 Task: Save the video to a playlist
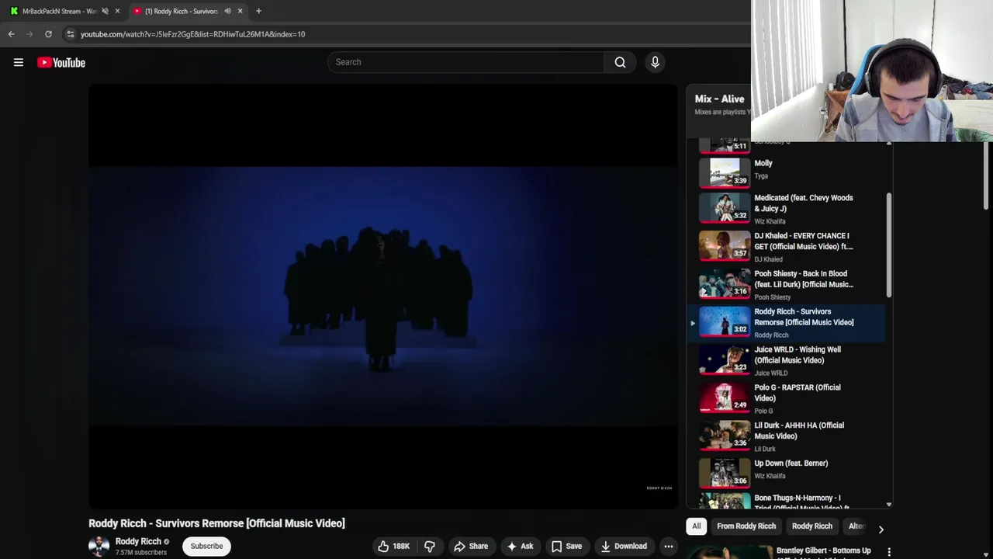pyautogui.click(x=566, y=546)
